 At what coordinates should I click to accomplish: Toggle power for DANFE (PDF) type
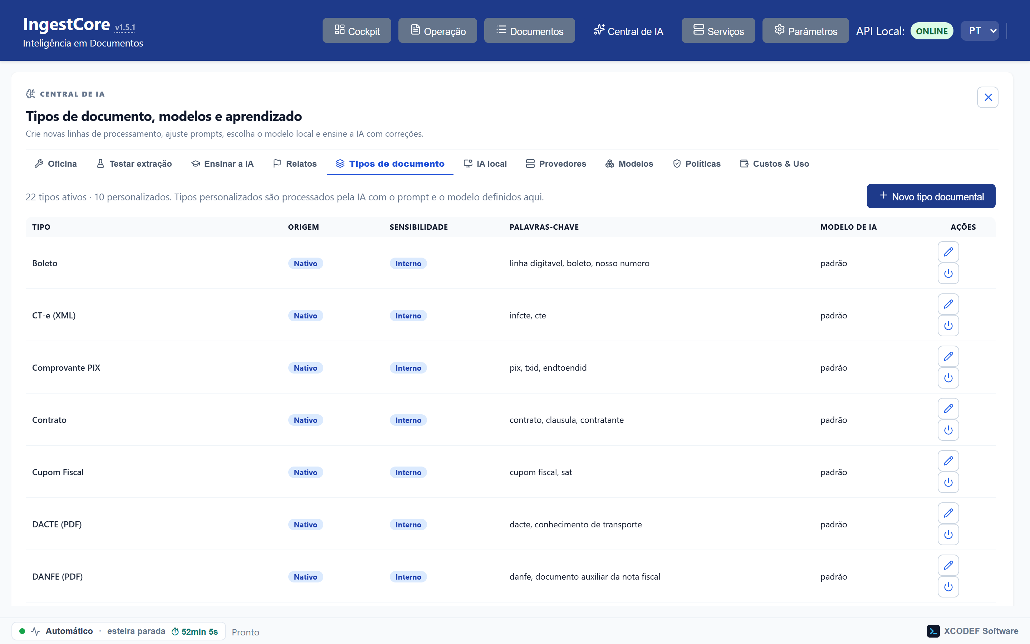[948, 587]
